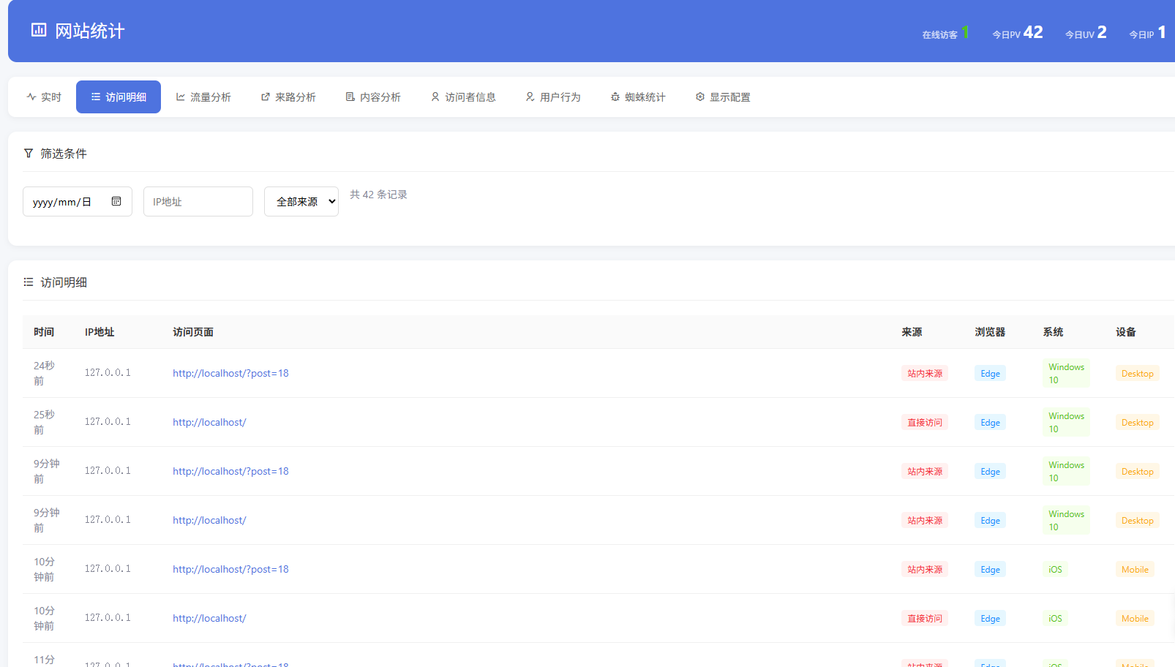Select the 访问者信息 tab
This screenshot has height=667, width=1175.
(x=463, y=97)
